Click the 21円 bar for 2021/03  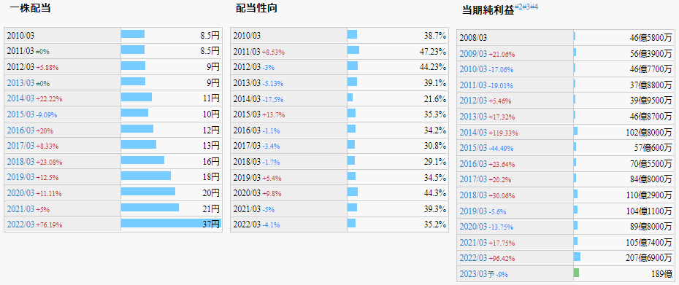150,208
